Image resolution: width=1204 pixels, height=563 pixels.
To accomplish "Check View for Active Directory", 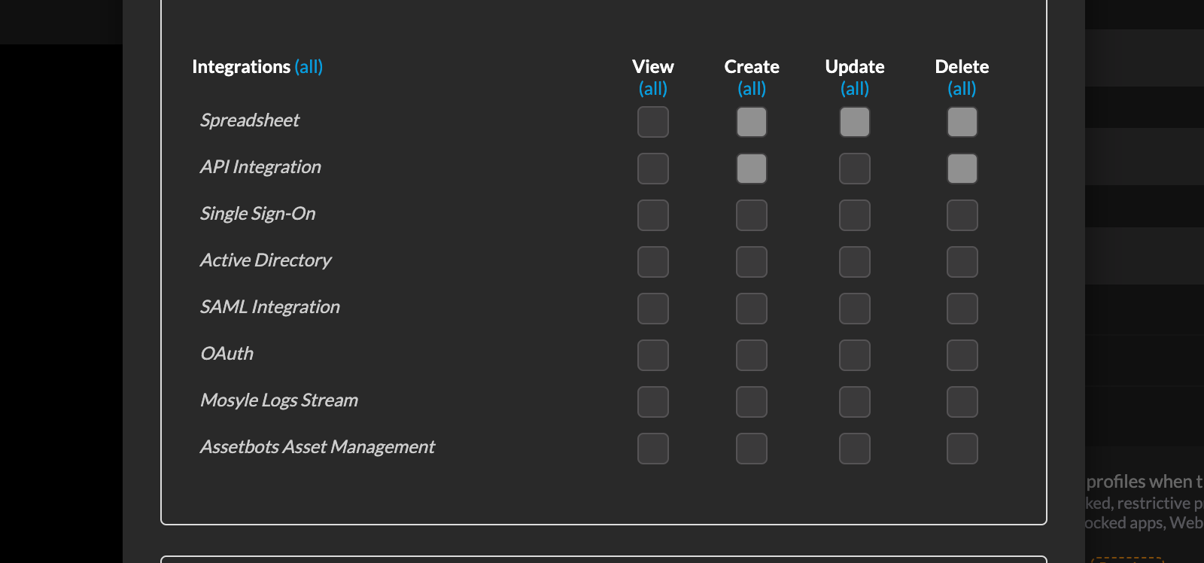I will tap(653, 262).
